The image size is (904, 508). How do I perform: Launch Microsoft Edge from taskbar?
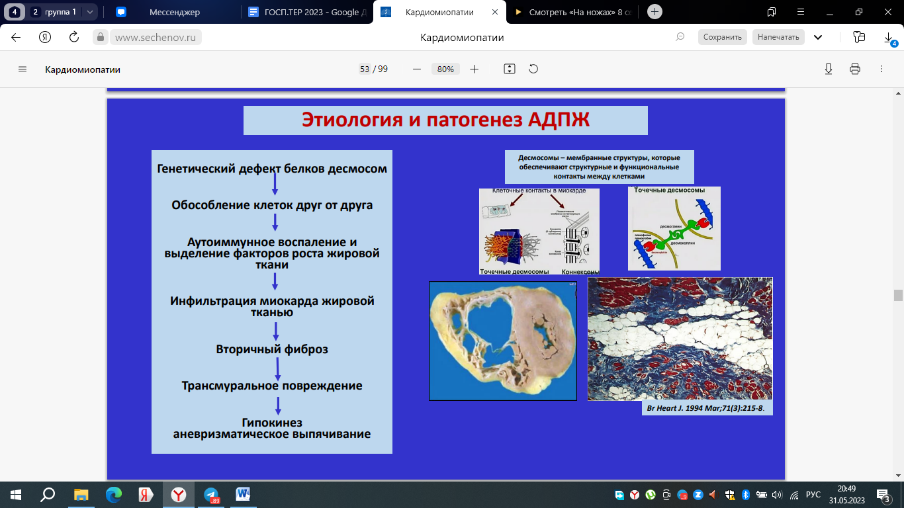[114, 494]
